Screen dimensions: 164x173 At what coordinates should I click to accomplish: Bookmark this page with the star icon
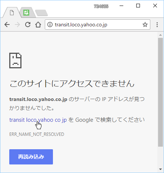pyautogui.click(x=145, y=25)
